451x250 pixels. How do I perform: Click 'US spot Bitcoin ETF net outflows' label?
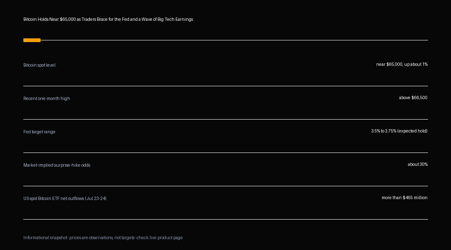[x=53, y=198]
